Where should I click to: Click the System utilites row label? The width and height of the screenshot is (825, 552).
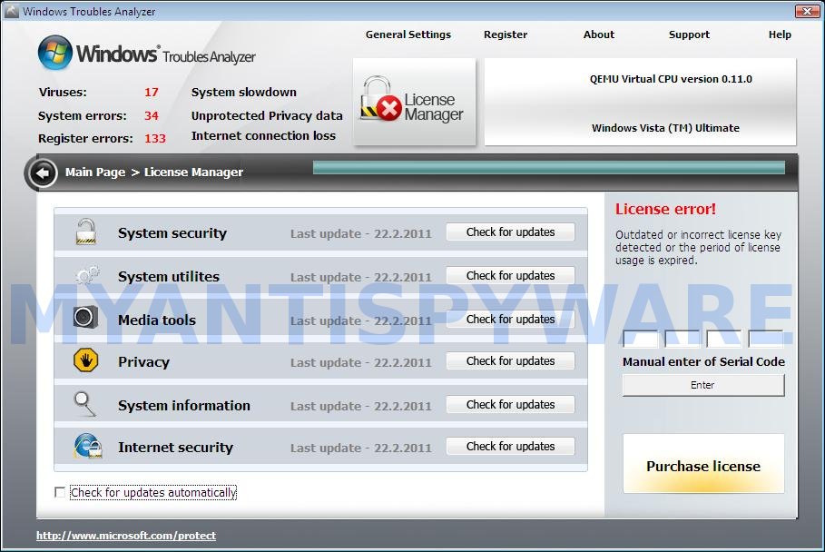point(169,277)
